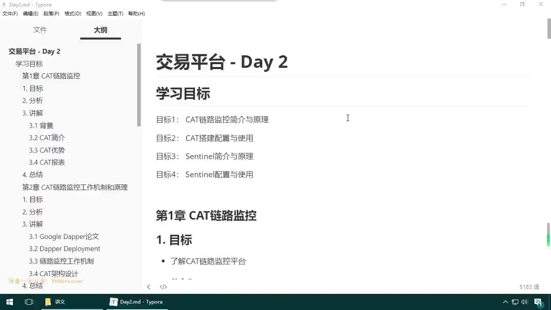This screenshot has width=551, height=310.
Task: Click bullet 了解CAT链路监控平台
Action: (x=208, y=261)
